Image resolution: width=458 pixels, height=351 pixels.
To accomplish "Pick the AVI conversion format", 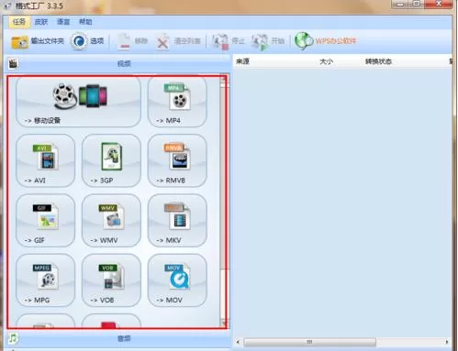I will 45,160.
